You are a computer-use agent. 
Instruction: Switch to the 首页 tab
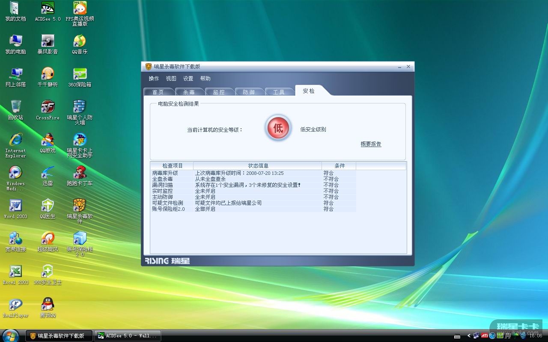click(158, 92)
